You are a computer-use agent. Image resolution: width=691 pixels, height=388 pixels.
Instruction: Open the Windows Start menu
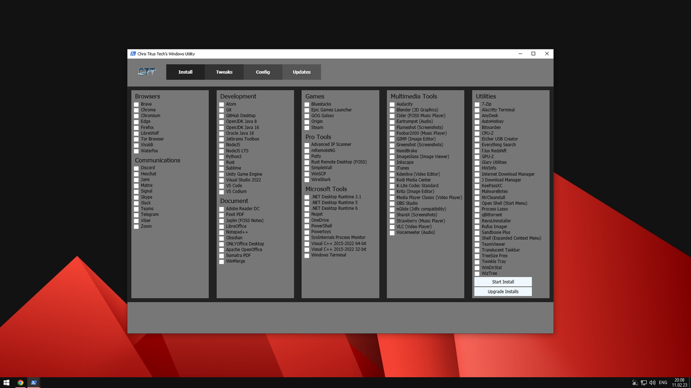6,382
